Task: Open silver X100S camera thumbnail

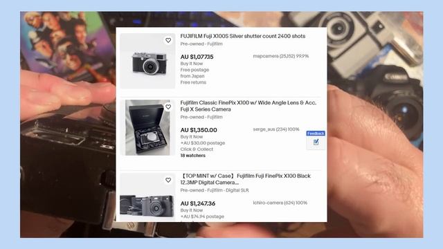Action: pos(147,61)
